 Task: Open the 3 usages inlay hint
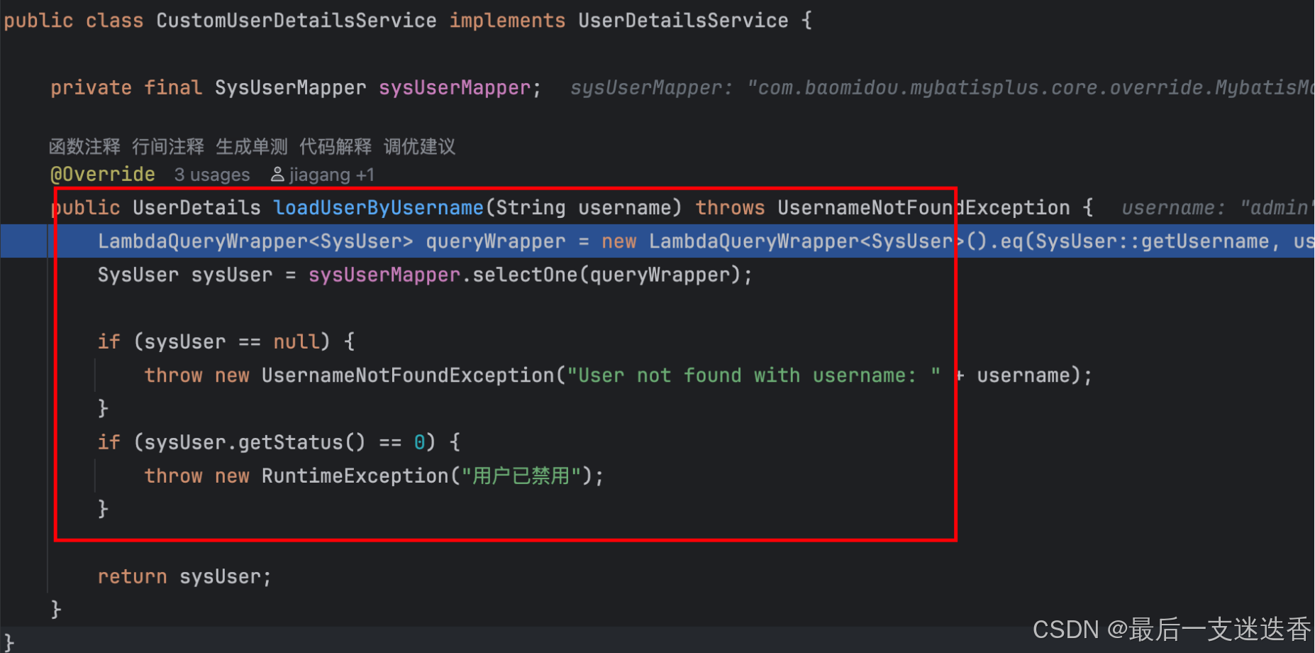212,175
